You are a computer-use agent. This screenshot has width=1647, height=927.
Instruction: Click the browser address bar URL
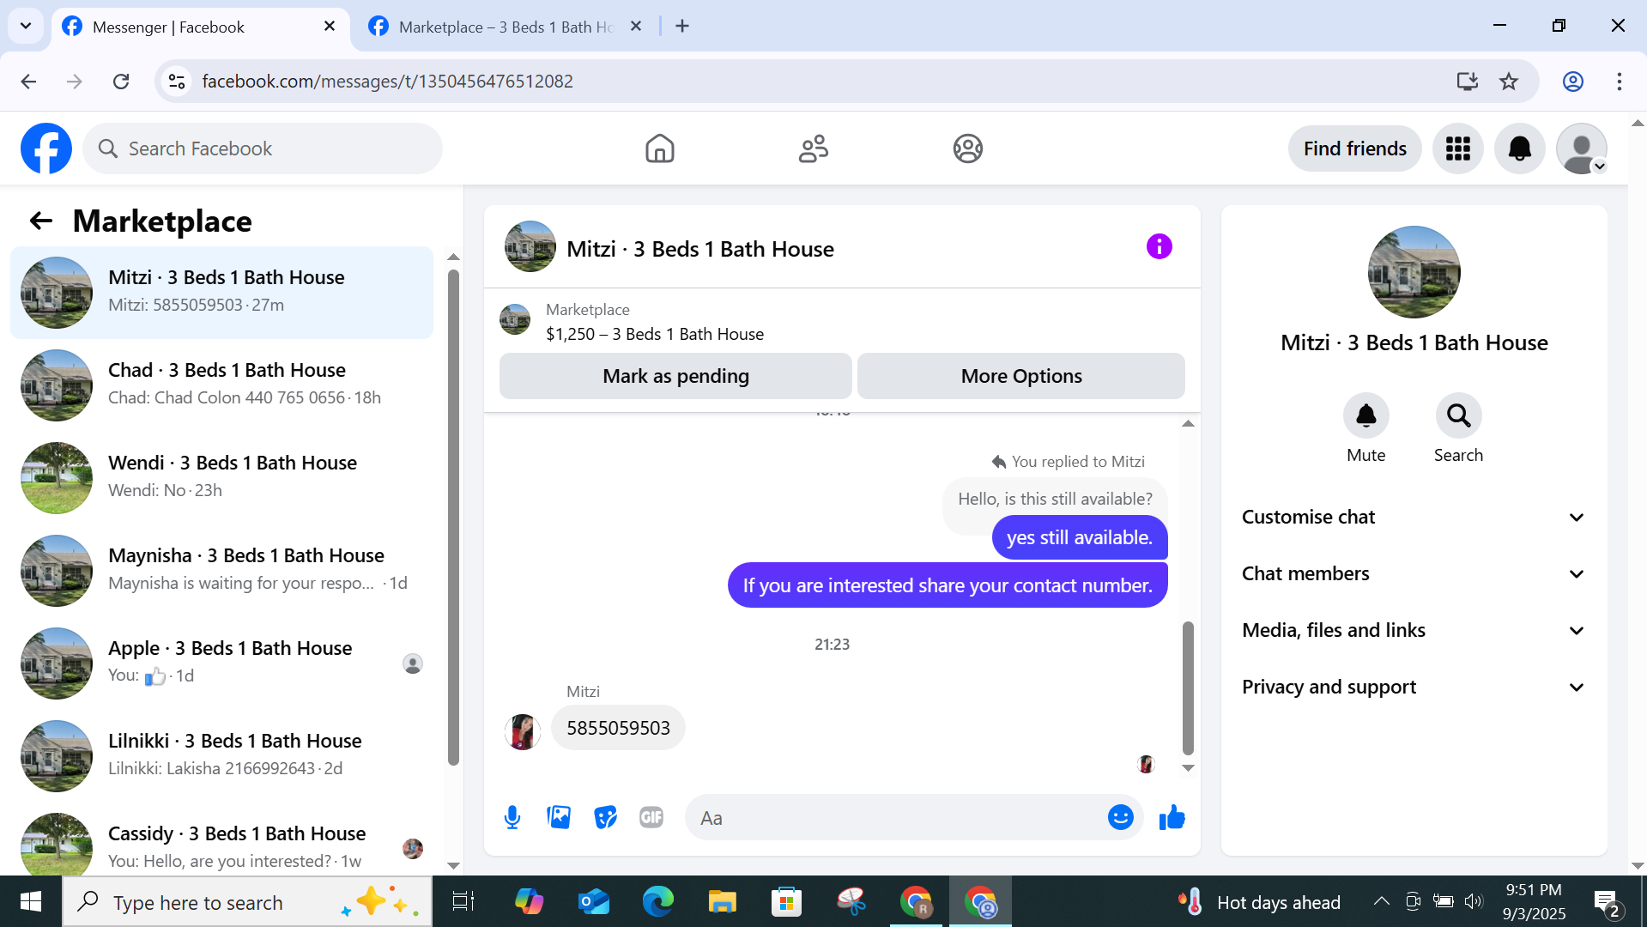[387, 82]
